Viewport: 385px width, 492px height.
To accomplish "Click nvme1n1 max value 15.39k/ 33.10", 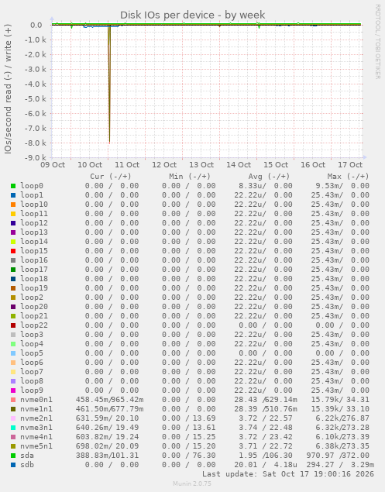I will [x=340, y=409].
